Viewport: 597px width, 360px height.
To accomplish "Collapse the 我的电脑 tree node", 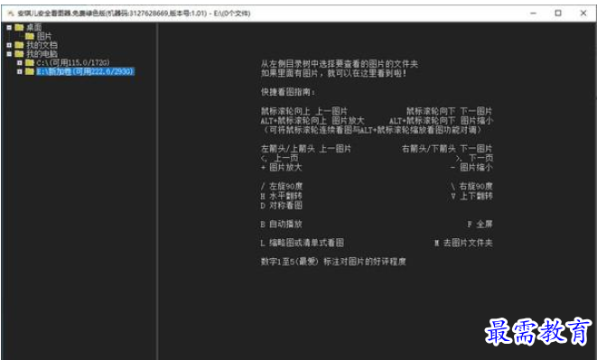I will (9, 53).
